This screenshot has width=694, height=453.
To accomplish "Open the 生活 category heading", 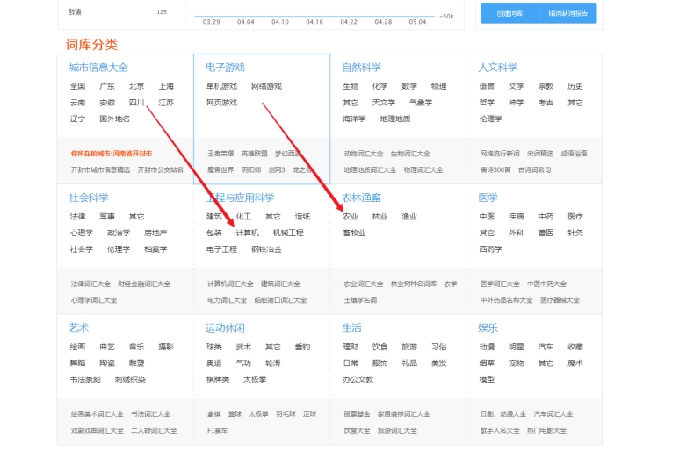I will [351, 327].
